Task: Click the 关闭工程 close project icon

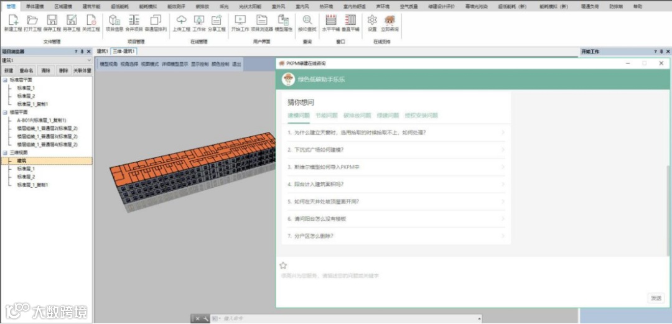Action: (x=91, y=20)
